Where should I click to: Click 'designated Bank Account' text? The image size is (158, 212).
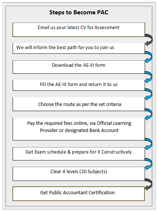click(x=92, y=131)
